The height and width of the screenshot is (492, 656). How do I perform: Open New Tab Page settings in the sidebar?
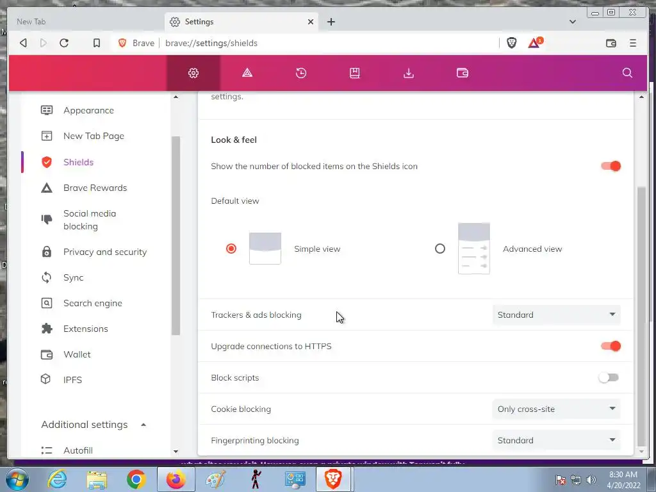94,136
